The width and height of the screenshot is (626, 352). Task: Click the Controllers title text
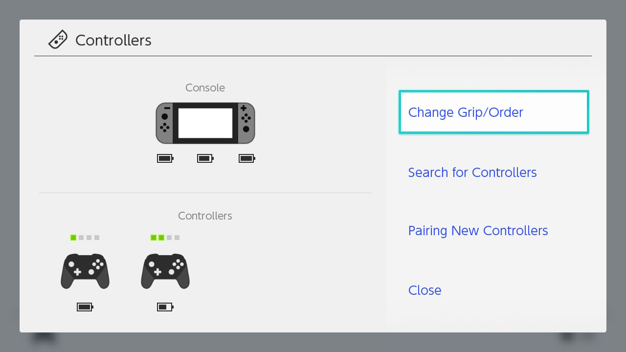coord(113,40)
